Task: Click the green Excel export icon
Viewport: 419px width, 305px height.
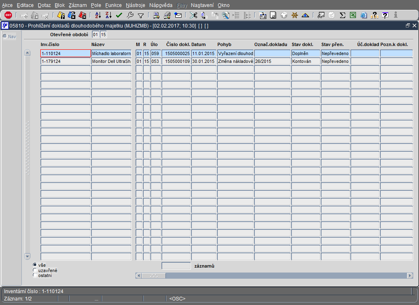Action: pos(353,15)
